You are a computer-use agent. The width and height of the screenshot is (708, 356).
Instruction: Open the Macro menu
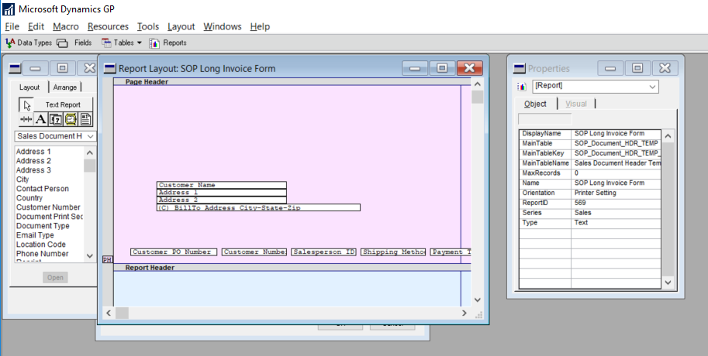pyautogui.click(x=66, y=26)
